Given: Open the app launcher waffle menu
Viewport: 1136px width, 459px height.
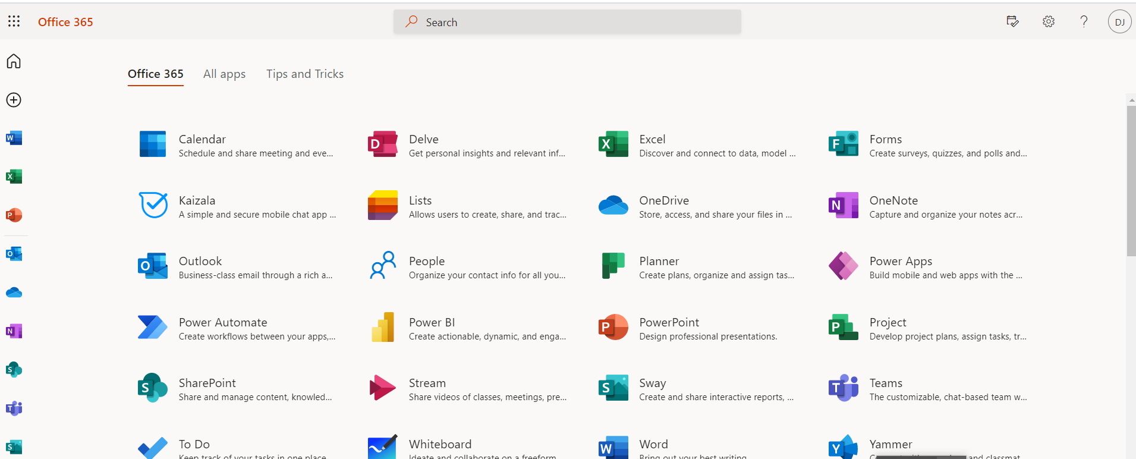Looking at the screenshot, I should (x=14, y=21).
